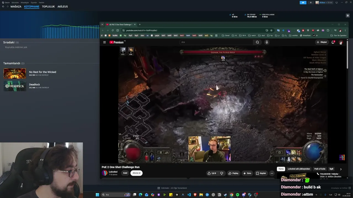Open the AKİLEUS profile tab in Steam
Image resolution: width=353 pixels, height=198 pixels.
tap(63, 7)
